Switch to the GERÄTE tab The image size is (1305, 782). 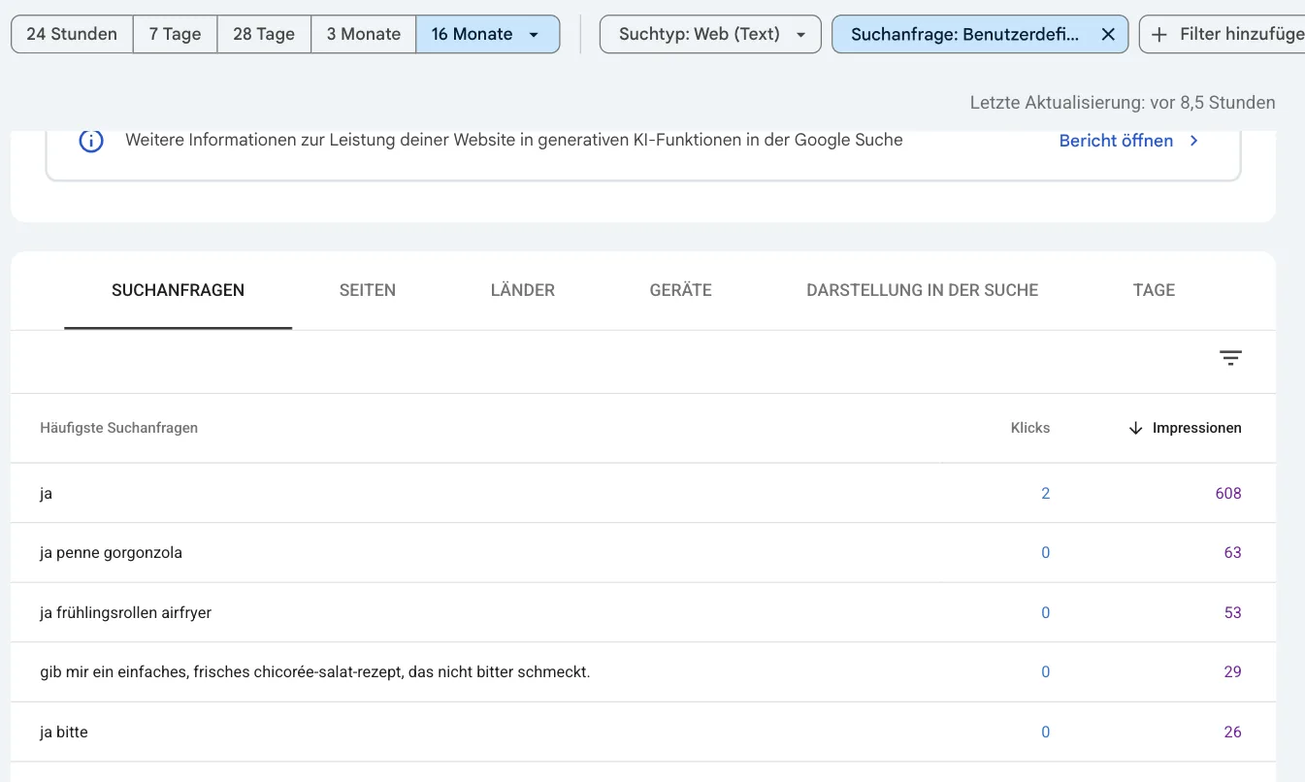pos(681,290)
